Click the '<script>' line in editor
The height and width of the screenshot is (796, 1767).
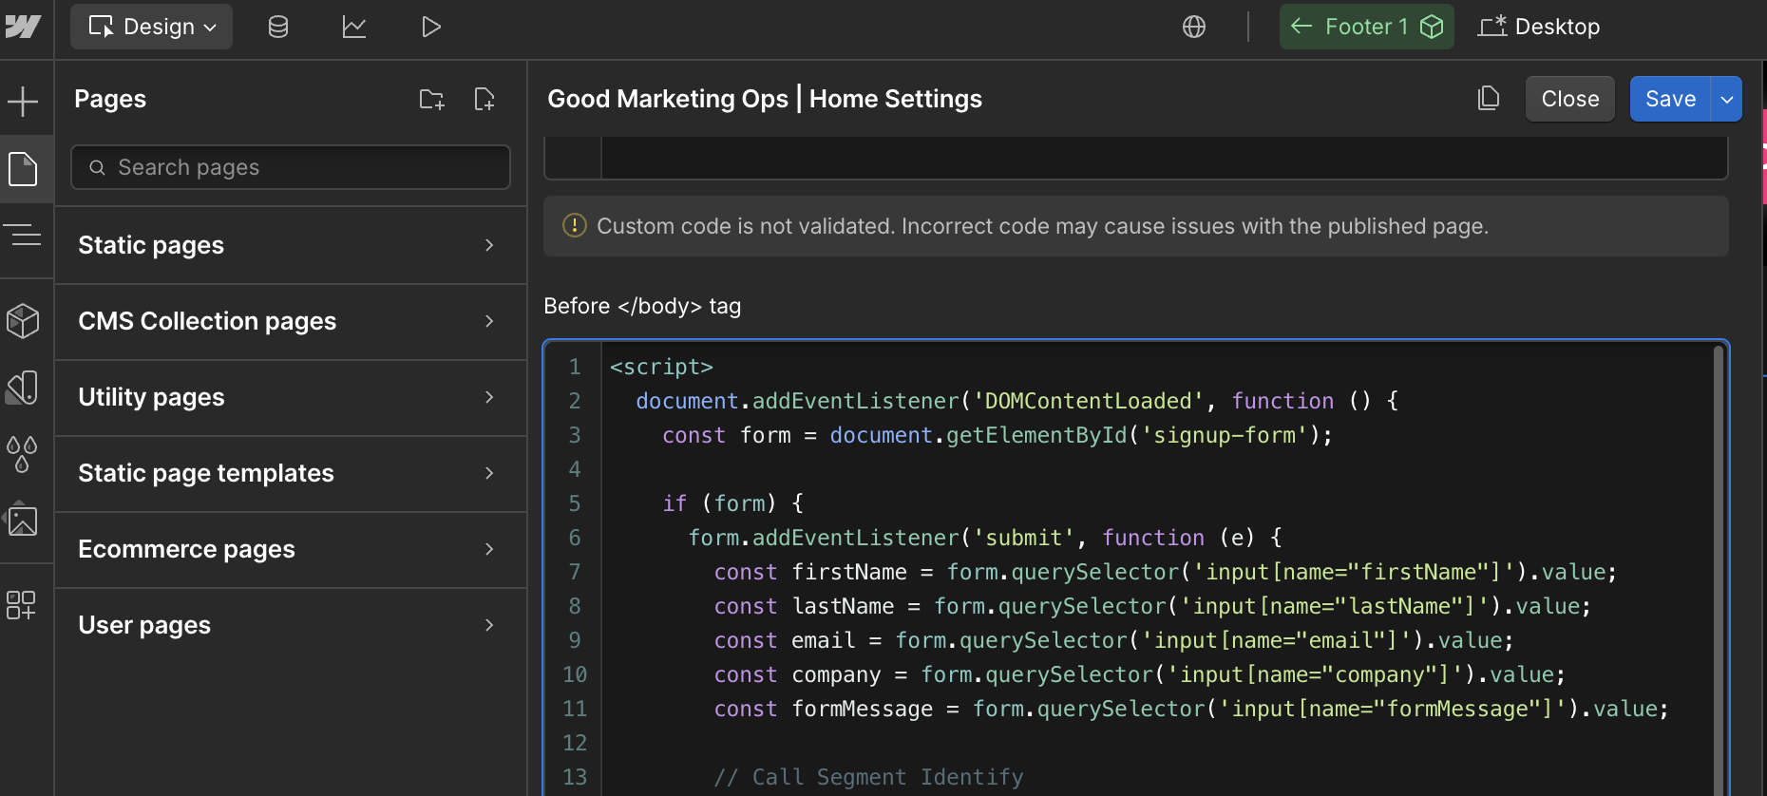click(661, 367)
